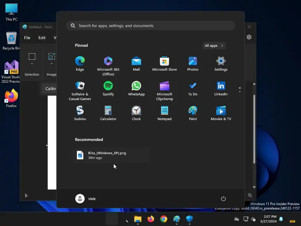This screenshot has width=301, height=226.
Task: Select Visual Studio 2022 Preview shortcut
Action: pyautogui.click(x=11, y=72)
